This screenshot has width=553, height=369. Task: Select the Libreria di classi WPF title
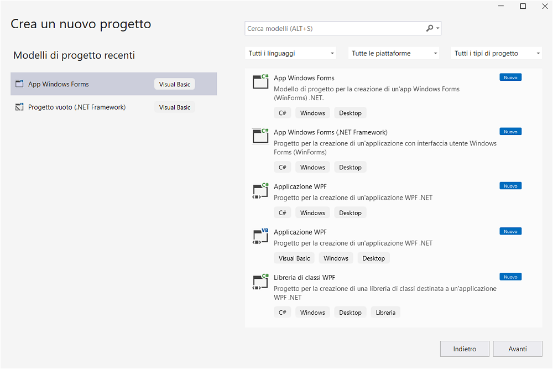[x=304, y=278]
